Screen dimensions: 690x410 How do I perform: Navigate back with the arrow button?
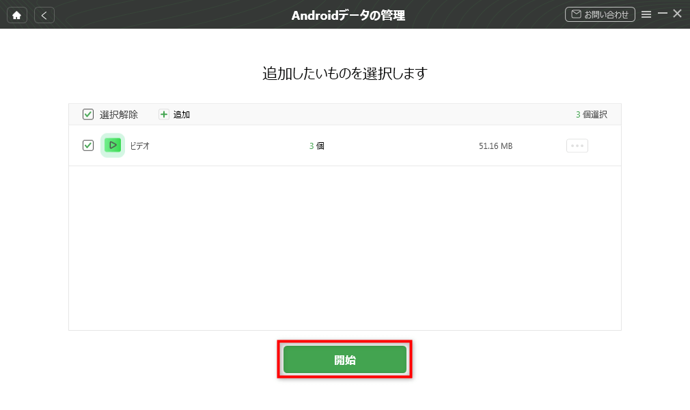coord(44,16)
